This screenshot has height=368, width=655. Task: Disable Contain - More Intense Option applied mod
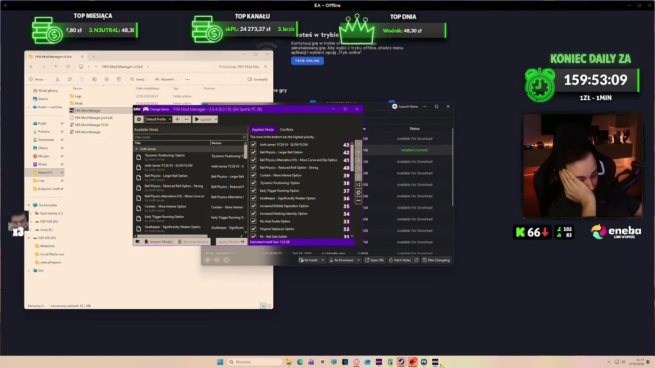(253, 175)
